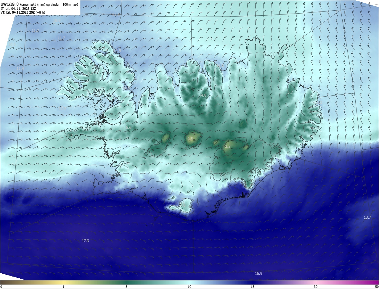Click the '5' tick on the color scale
379x289 pixels.
point(126,287)
